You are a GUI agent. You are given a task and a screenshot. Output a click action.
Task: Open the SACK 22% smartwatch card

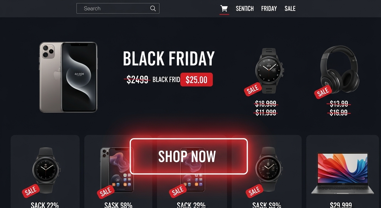[x=45, y=171]
